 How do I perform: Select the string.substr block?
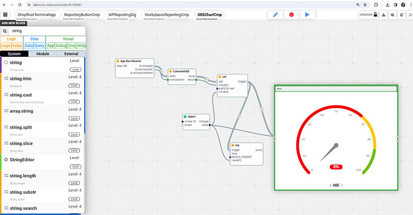(x=43, y=195)
